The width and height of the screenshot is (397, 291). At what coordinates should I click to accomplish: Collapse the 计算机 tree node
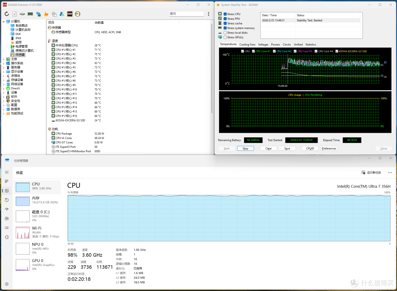(4, 22)
